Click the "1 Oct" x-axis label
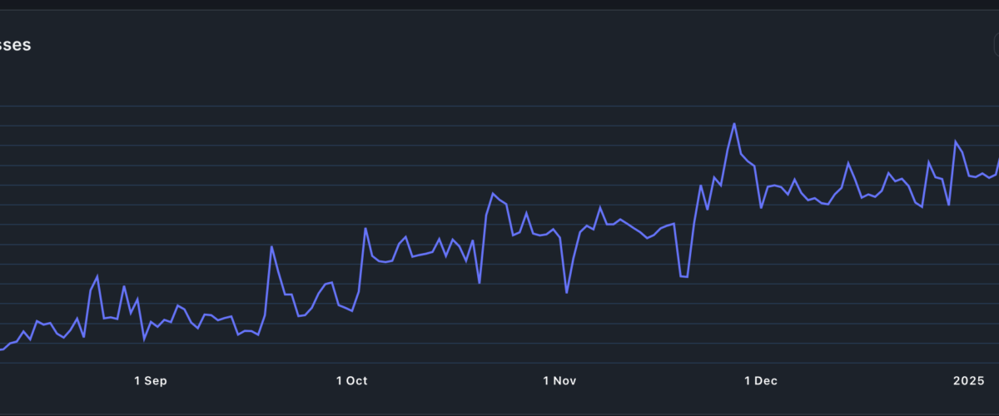The height and width of the screenshot is (416, 999). (351, 381)
